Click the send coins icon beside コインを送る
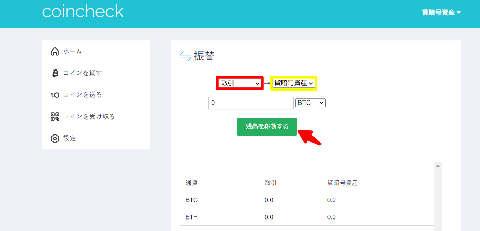The height and width of the screenshot is (231, 480). click(x=54, y=94)
